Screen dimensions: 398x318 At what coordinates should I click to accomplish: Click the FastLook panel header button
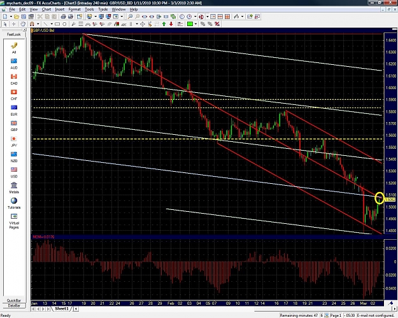(x=14, y=34)
